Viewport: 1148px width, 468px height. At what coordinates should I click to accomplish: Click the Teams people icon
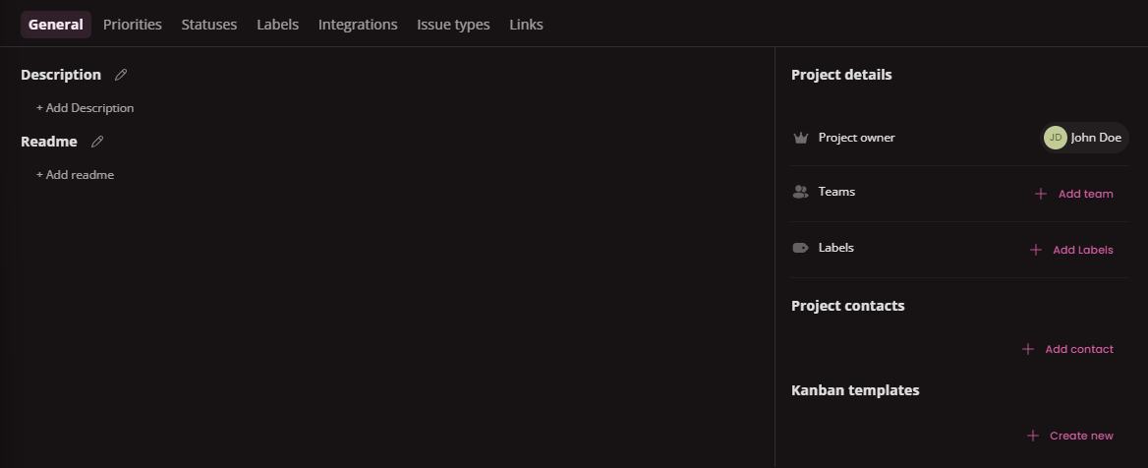pos(800,193)
